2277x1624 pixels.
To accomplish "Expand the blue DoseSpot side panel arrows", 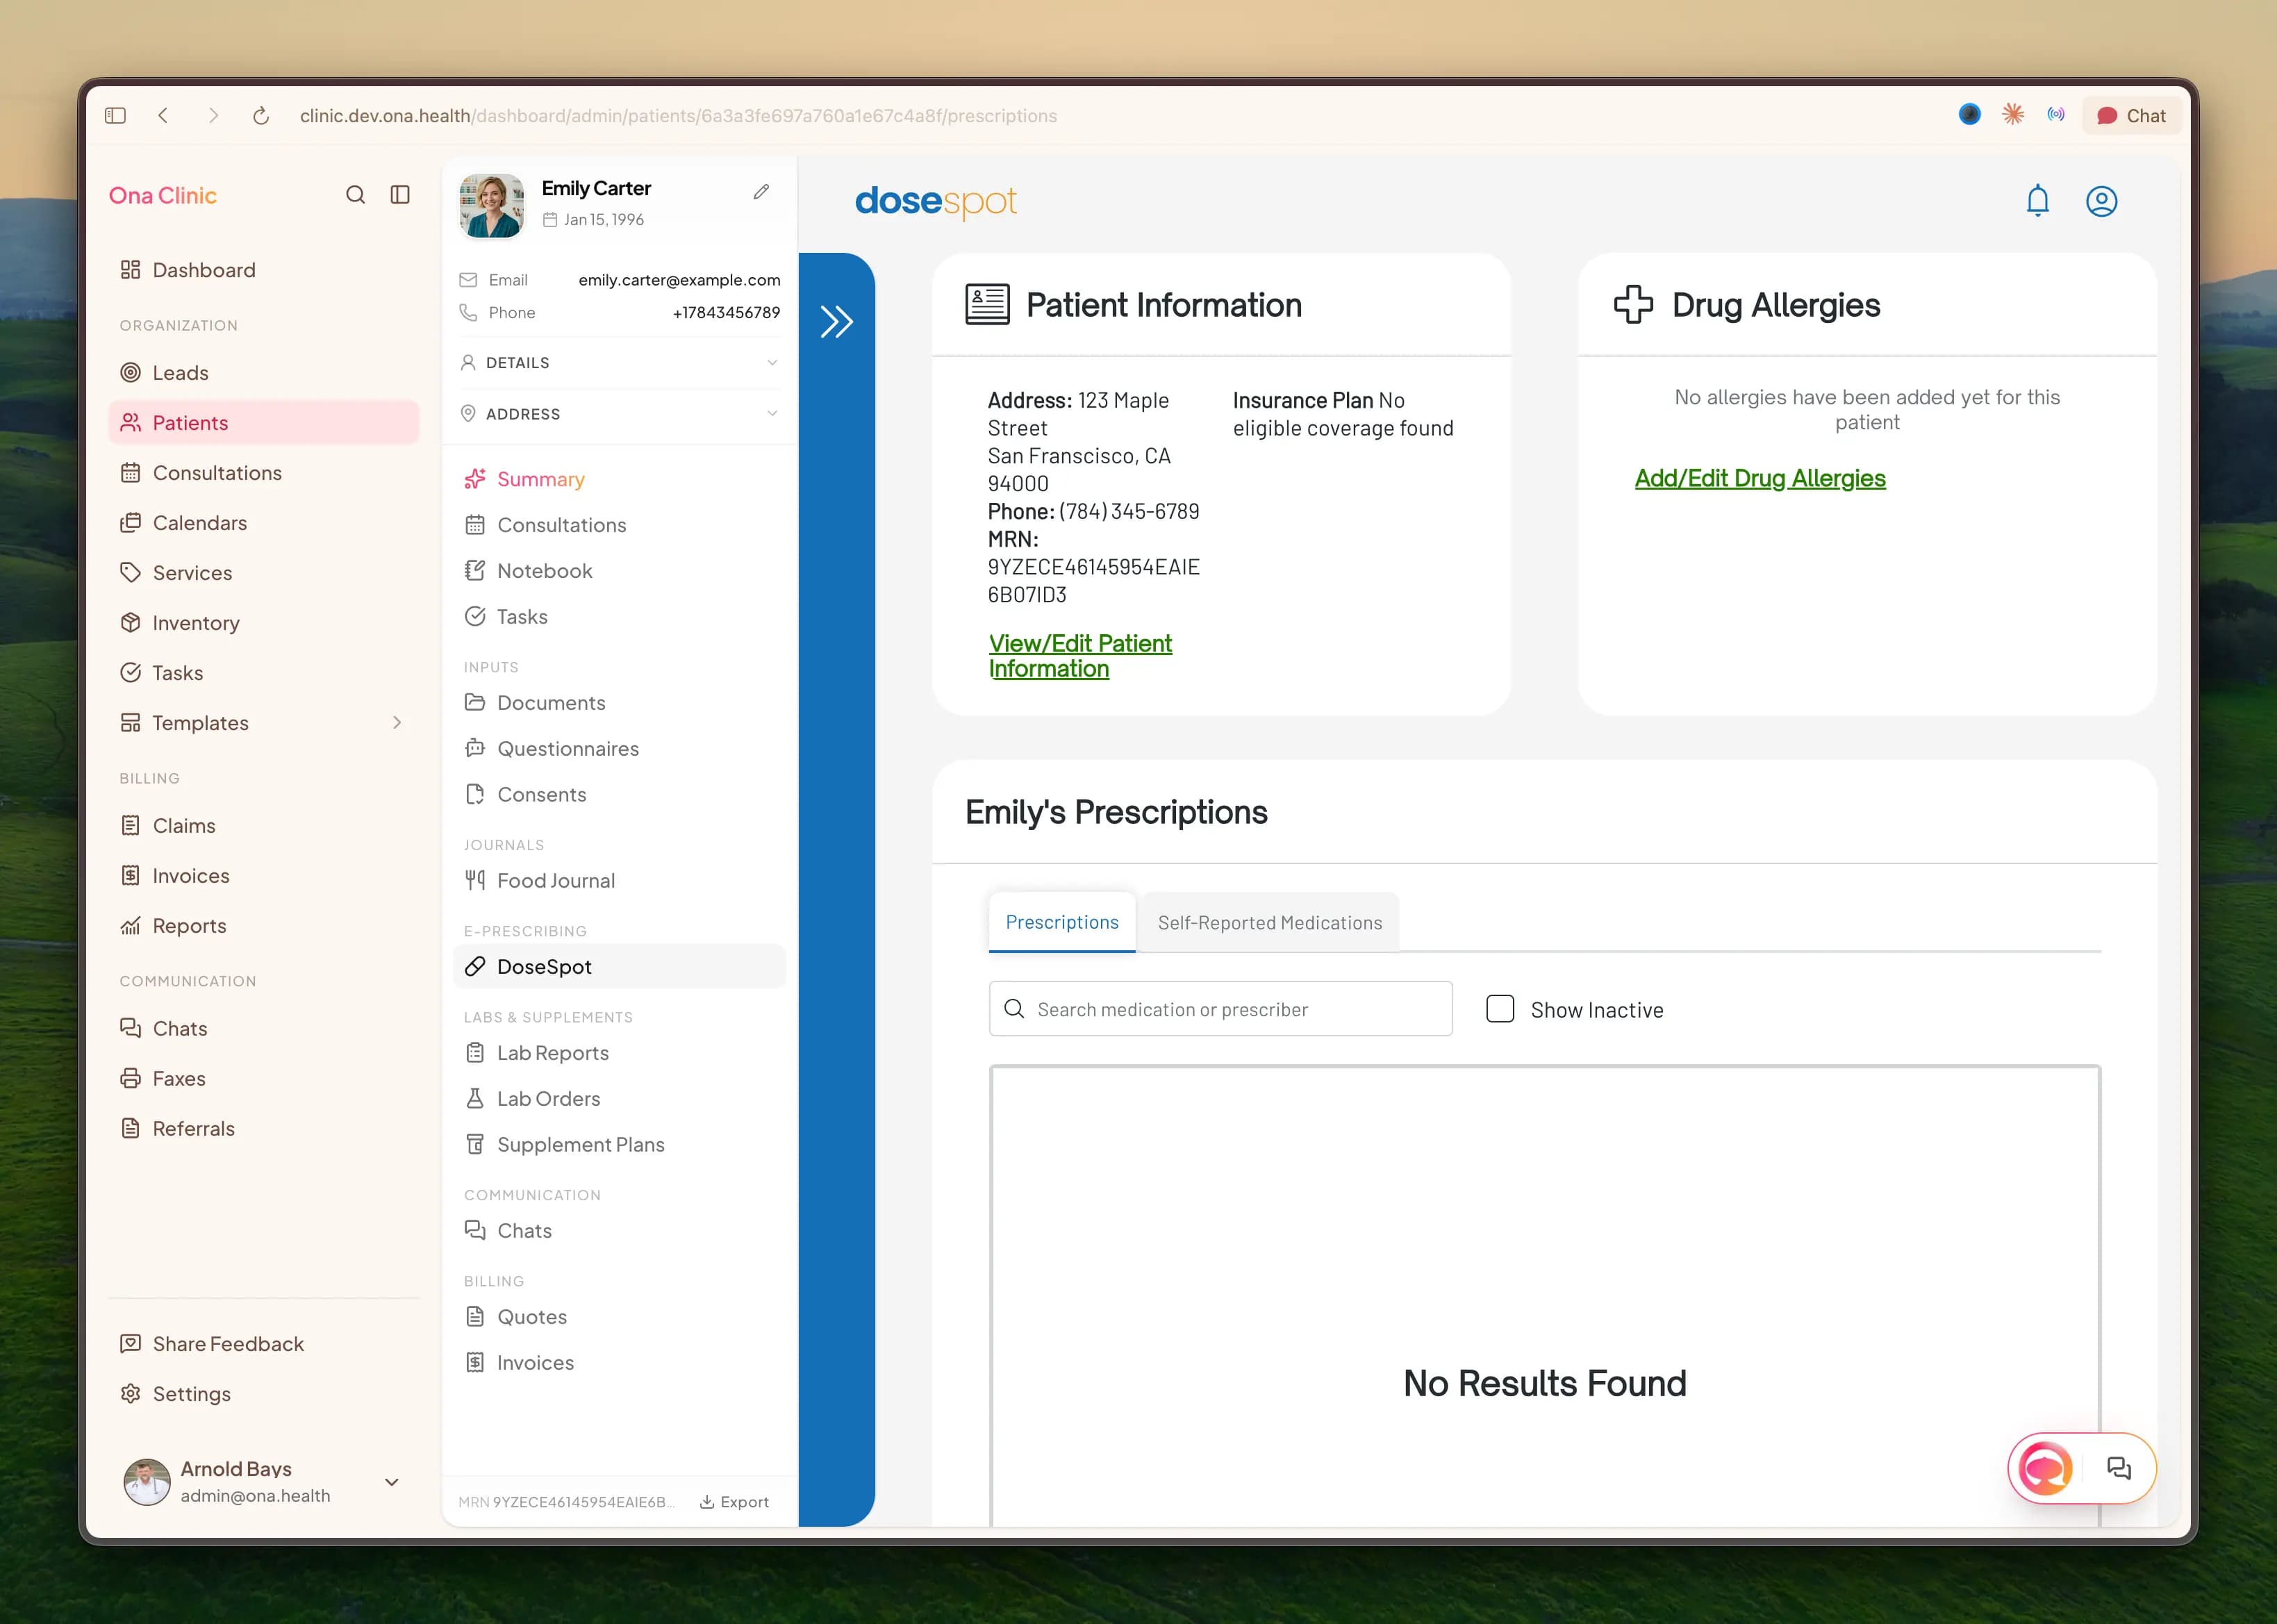I will point(836,321).
